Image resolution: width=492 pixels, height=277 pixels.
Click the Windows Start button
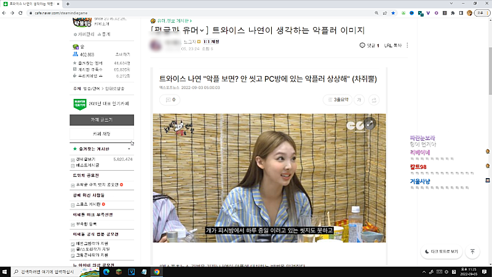5,271
